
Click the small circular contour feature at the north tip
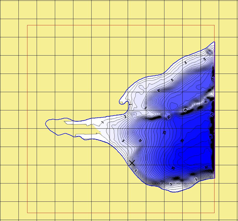(x=210, y=52)
